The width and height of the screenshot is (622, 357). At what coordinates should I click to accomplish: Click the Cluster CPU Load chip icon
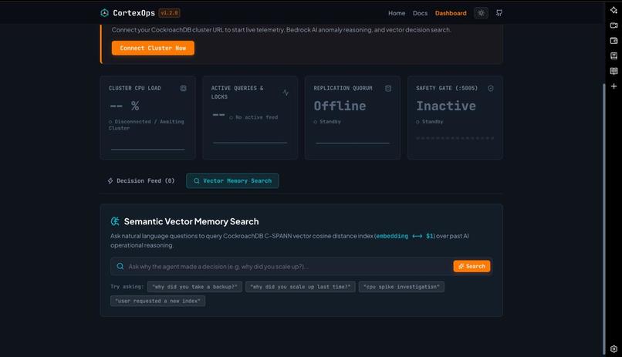click(183, 88)
